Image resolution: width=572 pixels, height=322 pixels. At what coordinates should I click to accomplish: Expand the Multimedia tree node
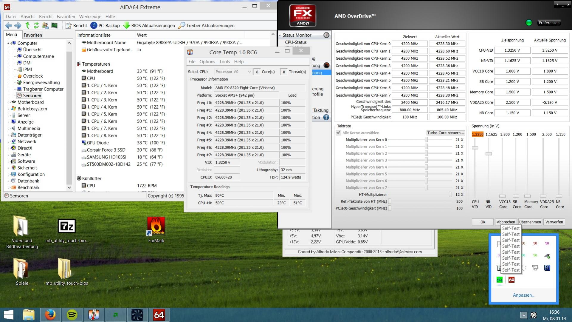[8, 129]
